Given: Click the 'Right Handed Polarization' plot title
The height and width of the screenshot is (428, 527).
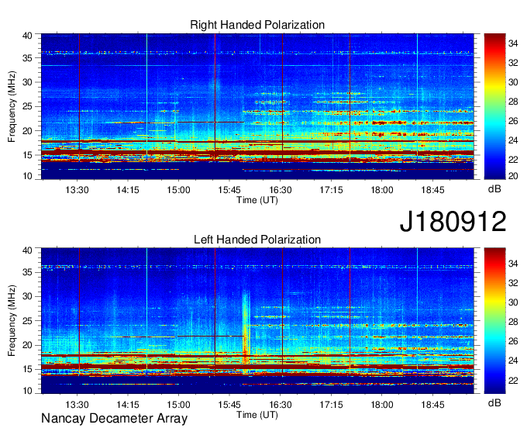Looking at the screenshot, I should tap(257, 25).
